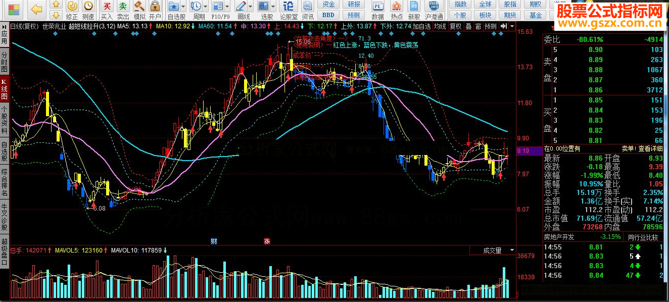Click the 财 marker on the chart
The height and width of the screenshot is (302, 669).
point(214,241)
